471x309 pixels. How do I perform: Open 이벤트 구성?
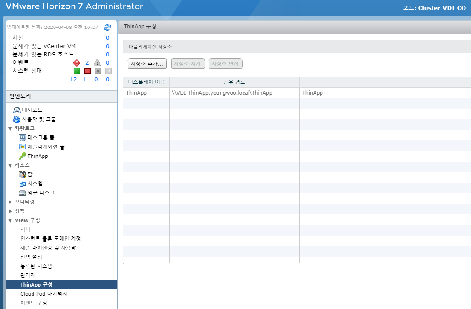[x=33, y=303]
